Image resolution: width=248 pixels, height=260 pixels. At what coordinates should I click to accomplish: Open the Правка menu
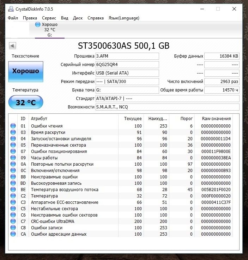click(30, 18)
